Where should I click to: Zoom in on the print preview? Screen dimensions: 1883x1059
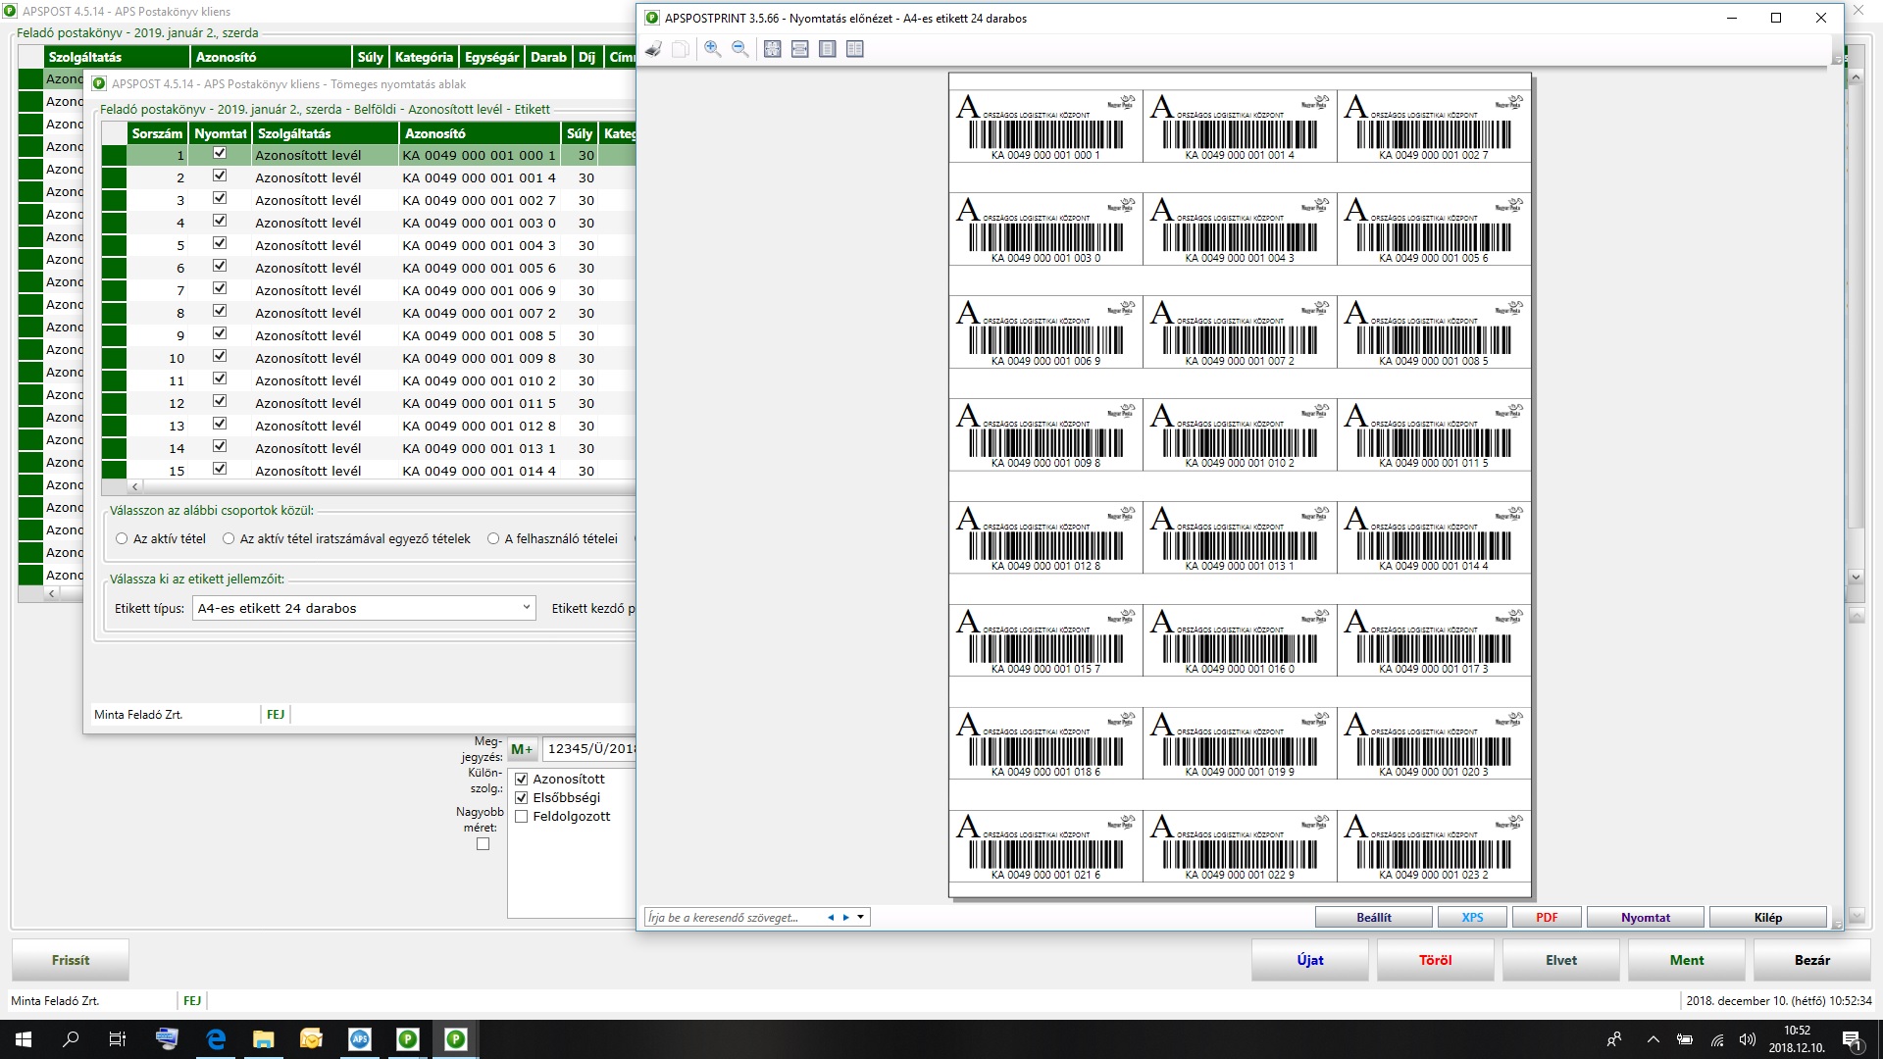713,49
